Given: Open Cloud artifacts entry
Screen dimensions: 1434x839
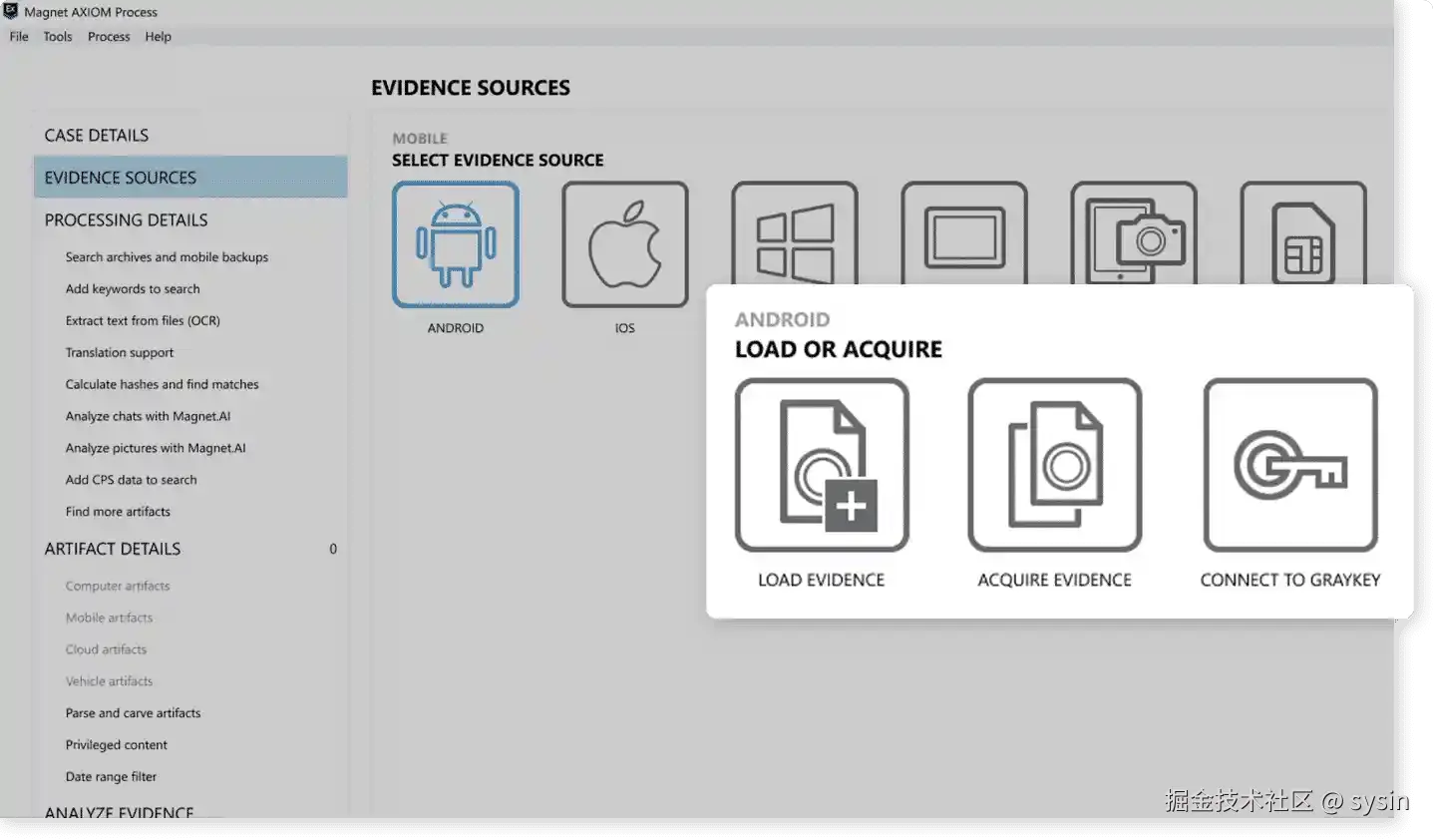Looking at the screenshot, I should pos(106,649).
